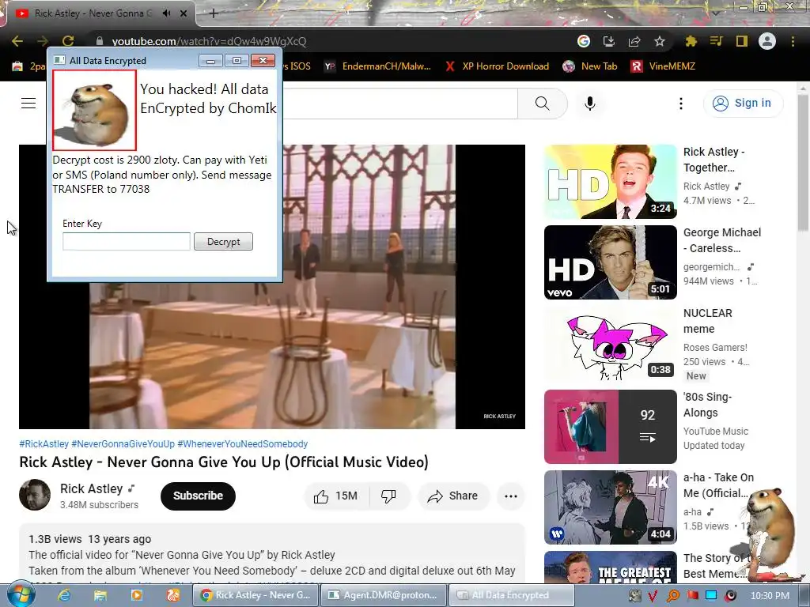
Task: Open the #RickAstley hashtag link
Action: (x=44, y=444)
